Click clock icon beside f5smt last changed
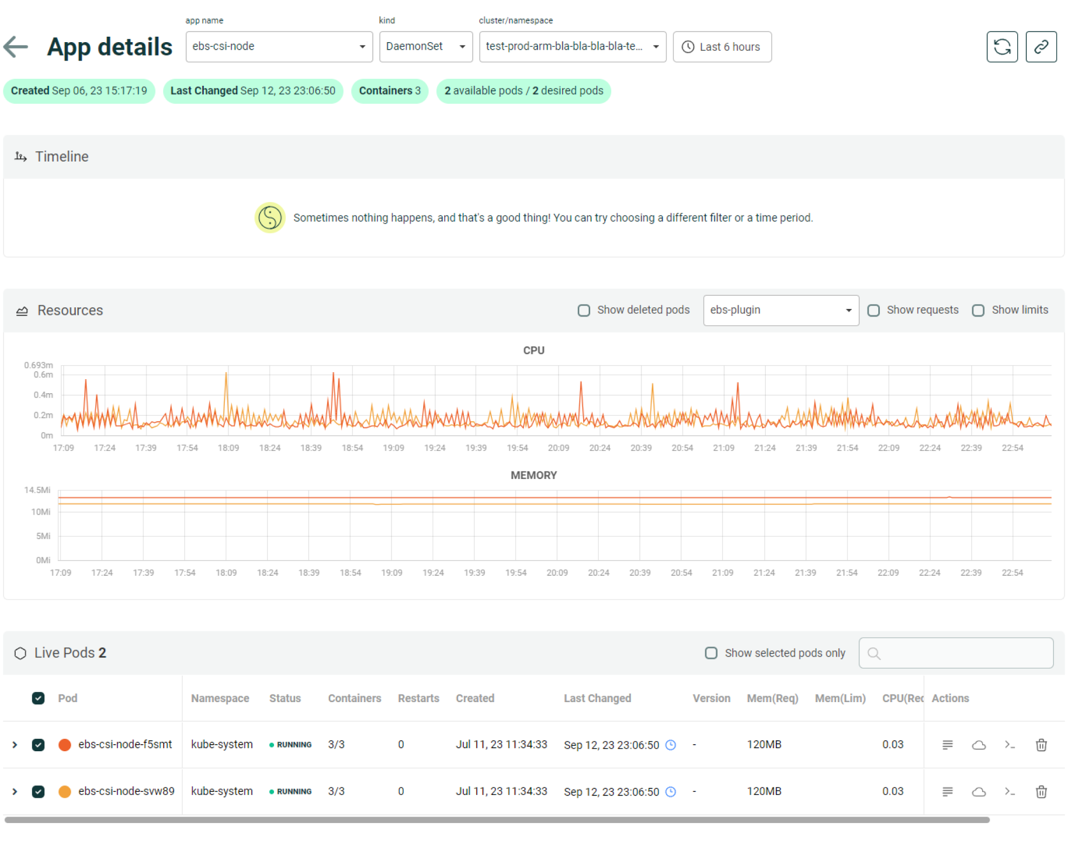 point(670,745)
